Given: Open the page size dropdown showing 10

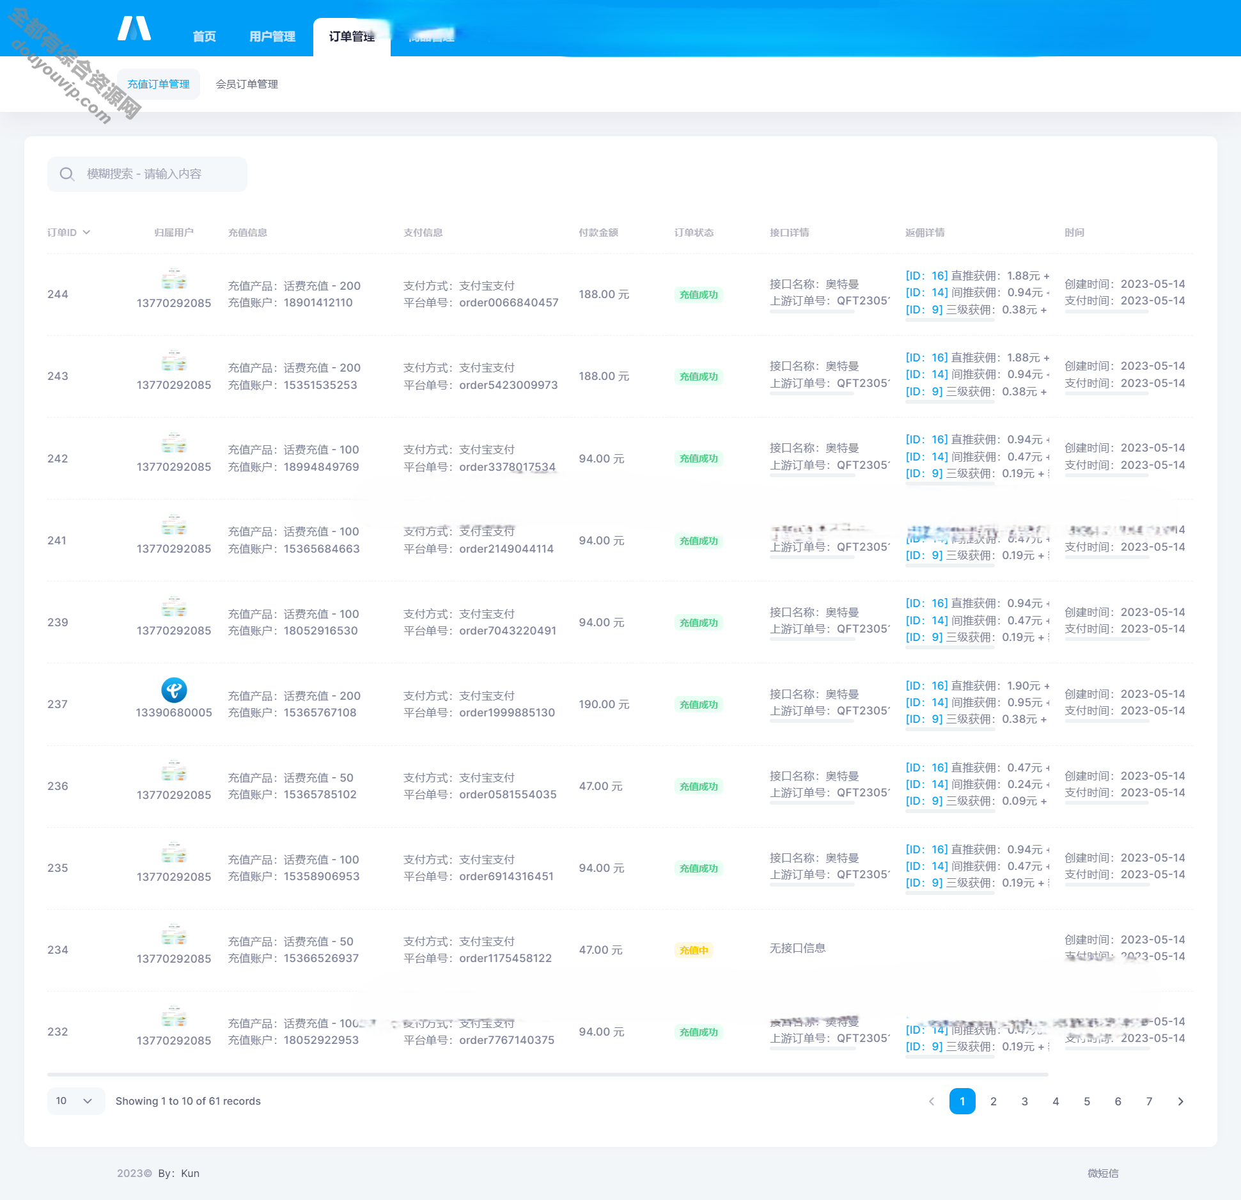Looking at the screenshot, I should coord(75,1101).
